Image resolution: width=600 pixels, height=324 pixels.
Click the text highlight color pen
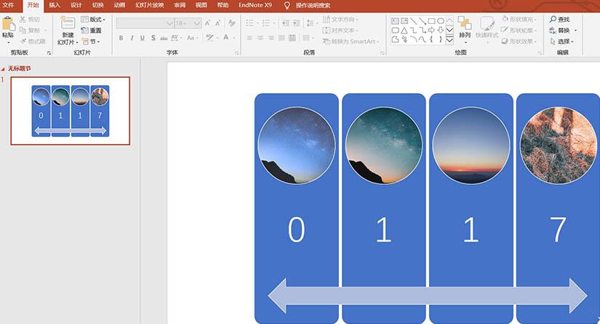tap(209, 38)
